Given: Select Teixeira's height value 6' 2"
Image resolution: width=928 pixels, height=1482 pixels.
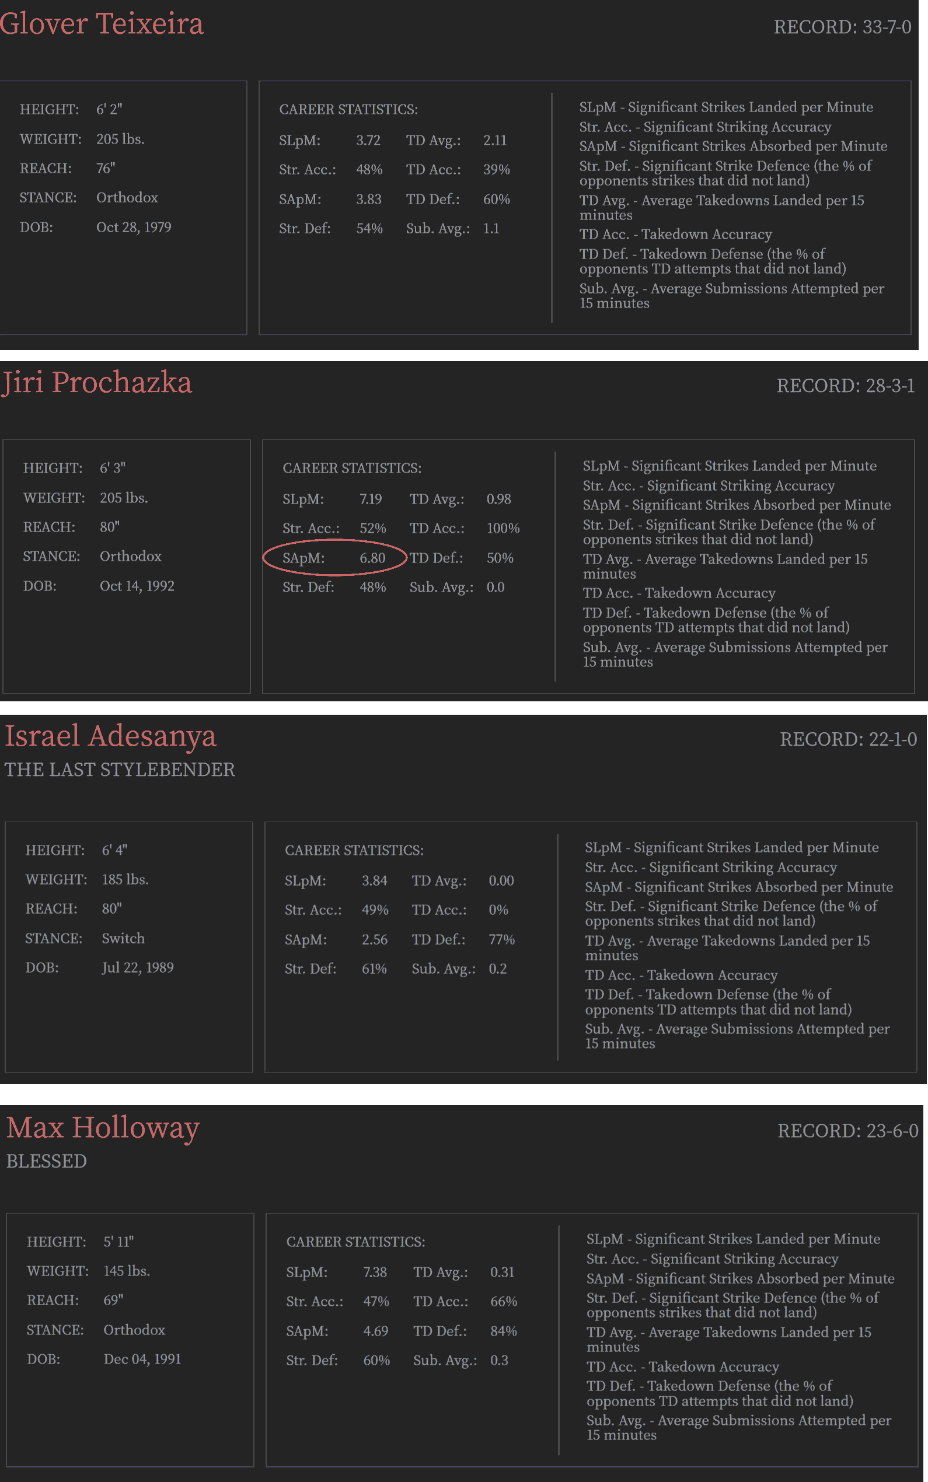Looking at the screenshot, I should 109,109.
